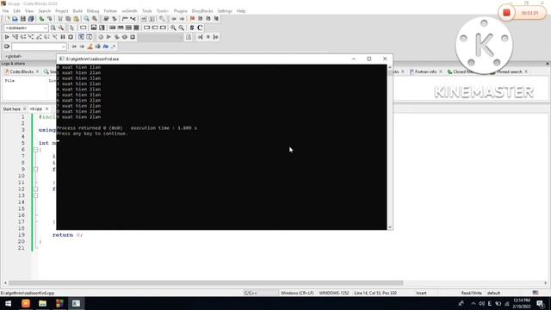Open the Plugins menu
Image resolution: width=551 pixels, height=310 pixels.
180,11
